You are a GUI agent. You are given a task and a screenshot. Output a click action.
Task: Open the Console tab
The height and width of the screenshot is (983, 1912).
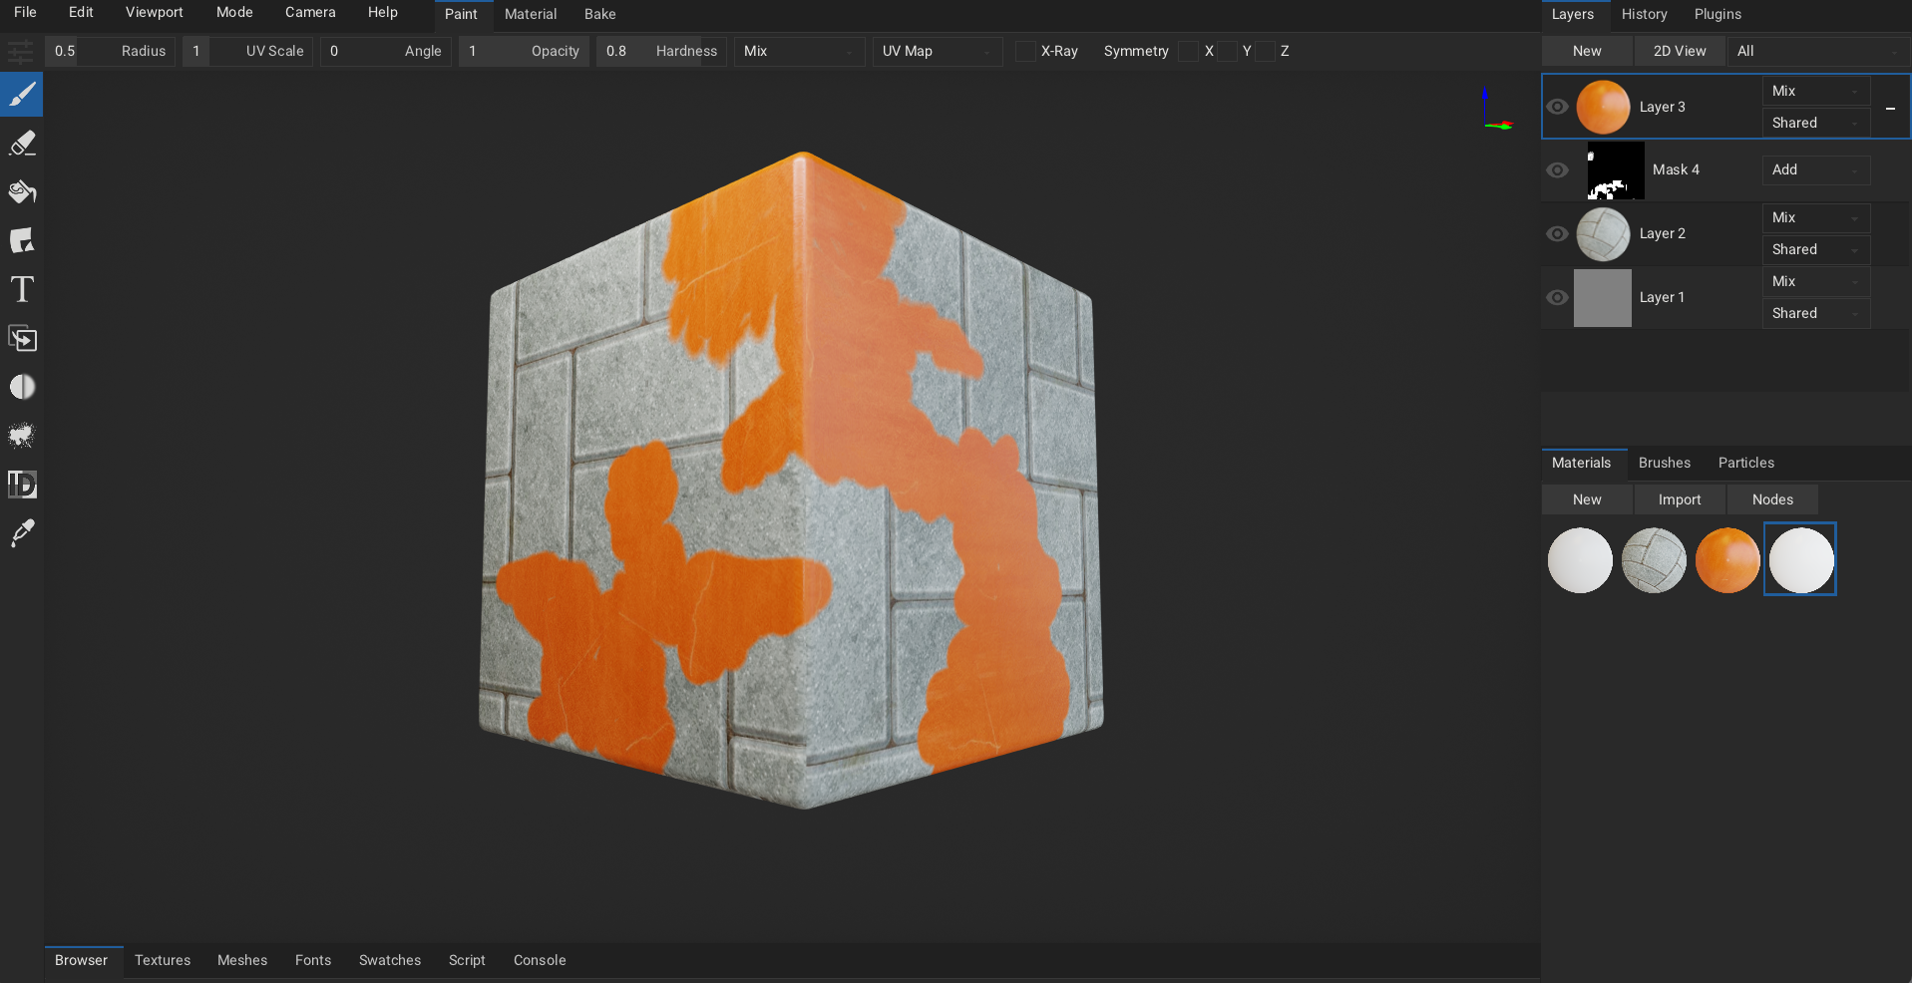[540, 960]
